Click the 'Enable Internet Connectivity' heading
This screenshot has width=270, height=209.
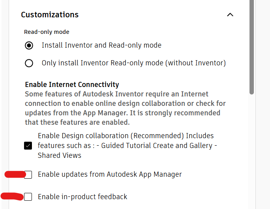(x=72, y=85)
